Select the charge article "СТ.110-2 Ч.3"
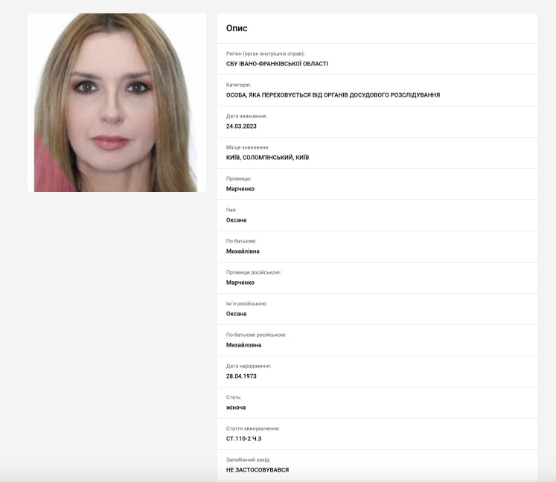 [x=246, y=439]
